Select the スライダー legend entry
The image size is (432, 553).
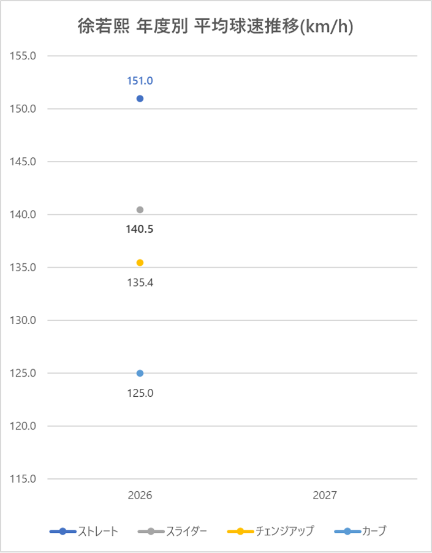173,531
